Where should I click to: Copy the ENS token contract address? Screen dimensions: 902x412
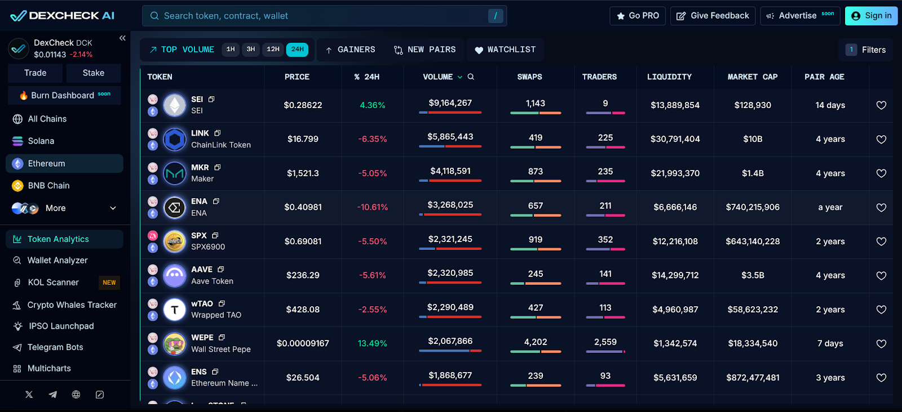215,372
